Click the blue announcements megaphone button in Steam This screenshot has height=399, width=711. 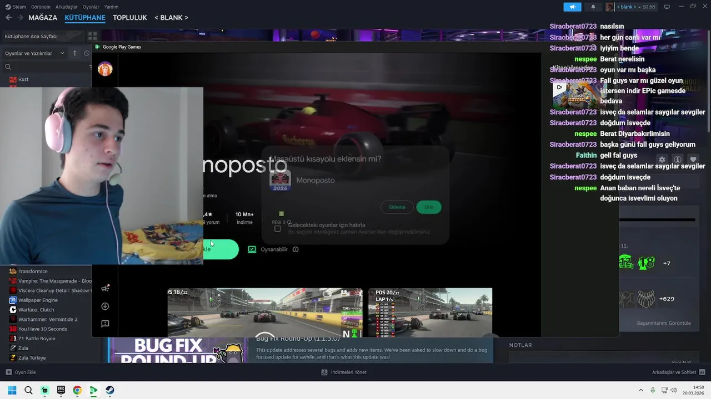(x=572, y=7)
